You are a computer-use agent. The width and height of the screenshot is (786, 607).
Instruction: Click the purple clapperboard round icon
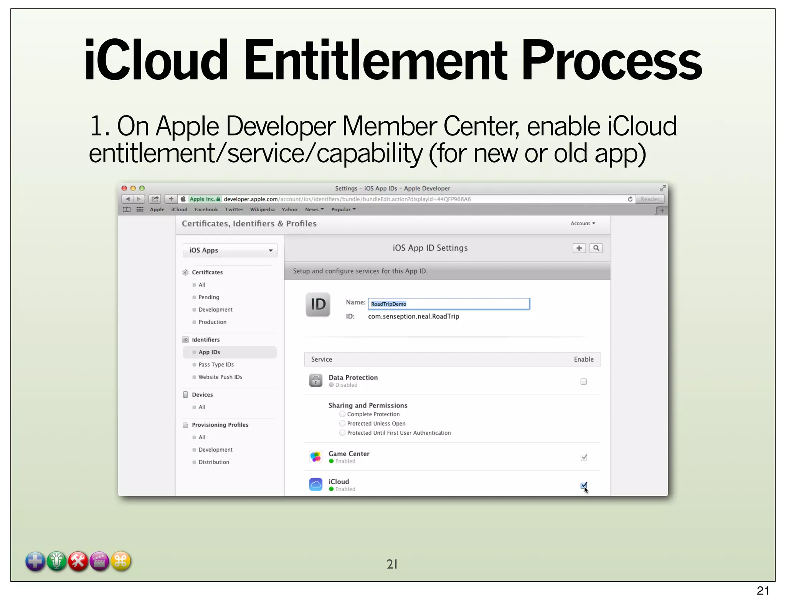pos(99,561)
